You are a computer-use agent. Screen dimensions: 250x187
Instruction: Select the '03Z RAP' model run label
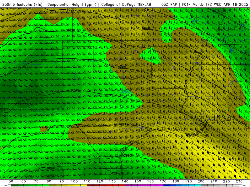pyautogui.click(x=169, y=4)
